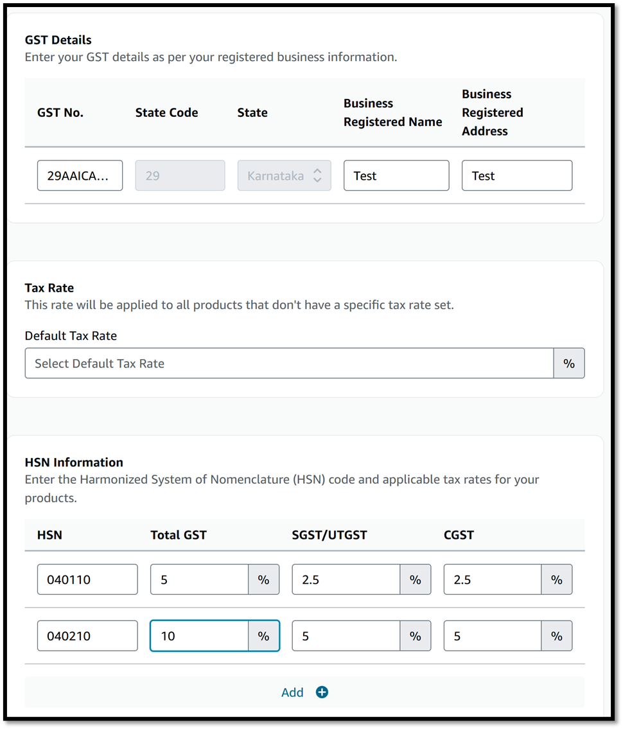Open the State dropdown showing Karnataka

[284, 175]
